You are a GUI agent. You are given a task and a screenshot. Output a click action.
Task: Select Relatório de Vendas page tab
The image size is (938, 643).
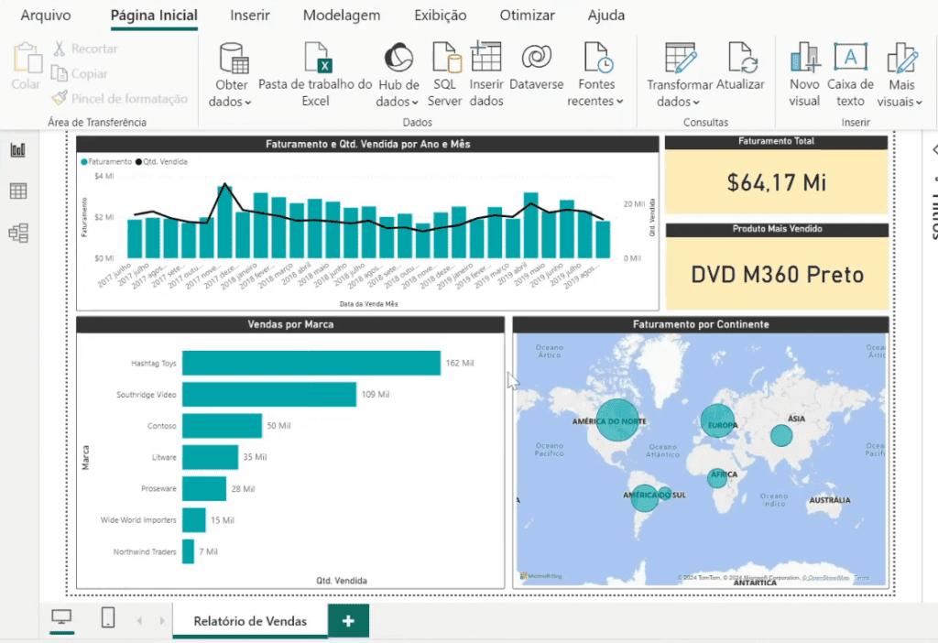pos(250,621)
